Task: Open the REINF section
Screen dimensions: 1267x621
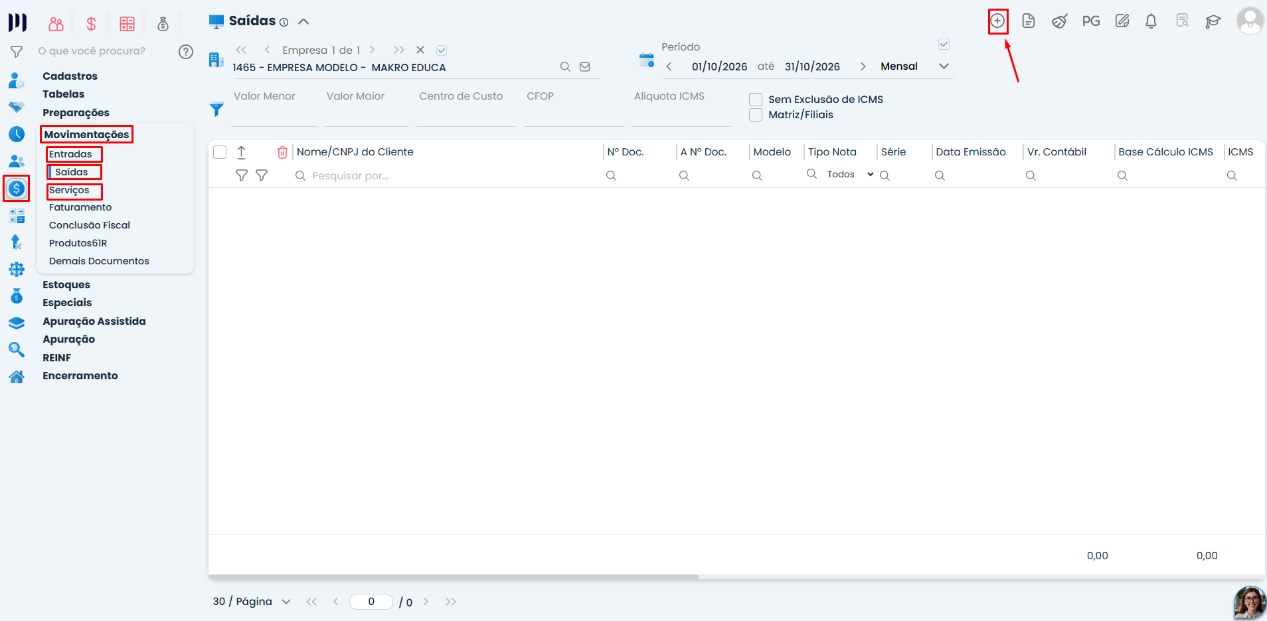Action: tap(56, 357)
